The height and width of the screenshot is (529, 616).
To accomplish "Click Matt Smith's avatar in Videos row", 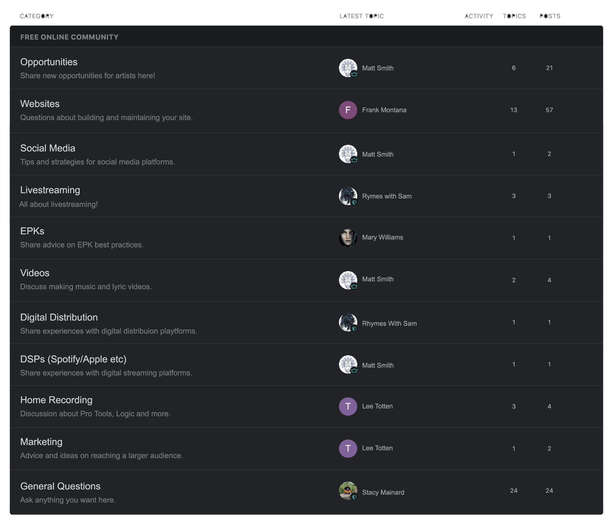I will click(x=348, y=280).
